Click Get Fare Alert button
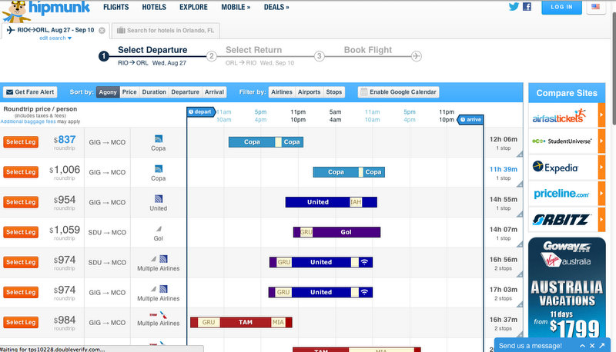This screenshot has height=352, width=616. point(30,92)
